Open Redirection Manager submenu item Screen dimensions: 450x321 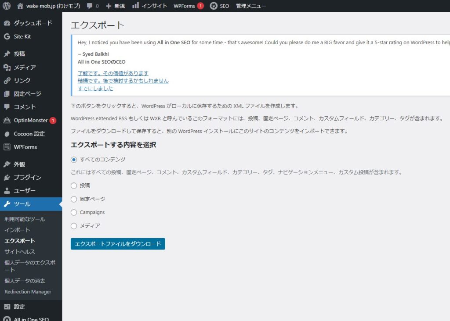(x=28, y=292)
